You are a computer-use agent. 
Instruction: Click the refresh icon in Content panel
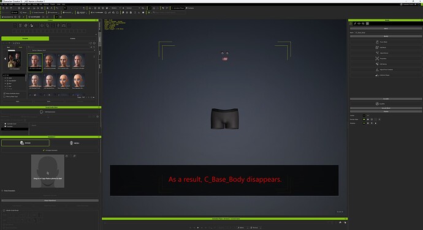coord(91,43)
